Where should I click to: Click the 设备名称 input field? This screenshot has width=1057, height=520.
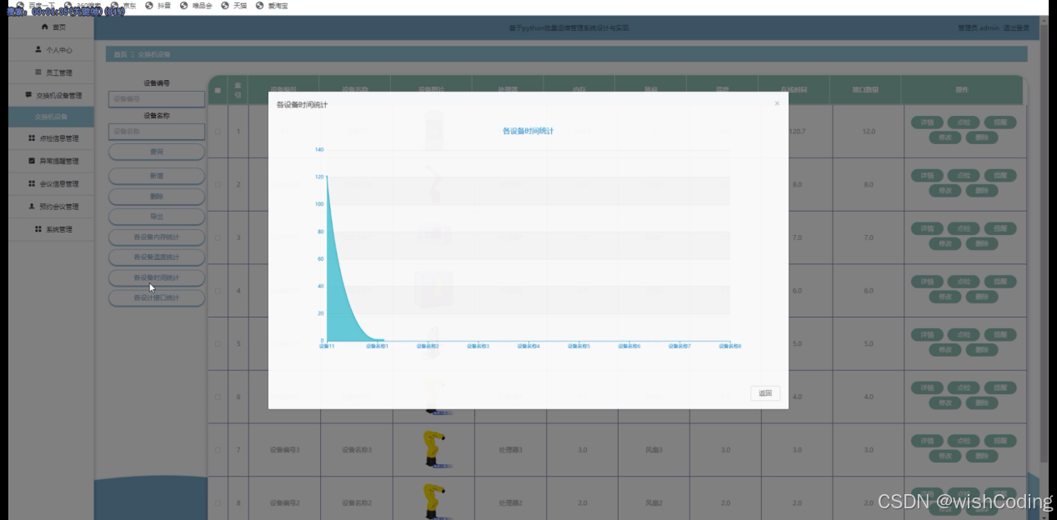coord(157,131)
